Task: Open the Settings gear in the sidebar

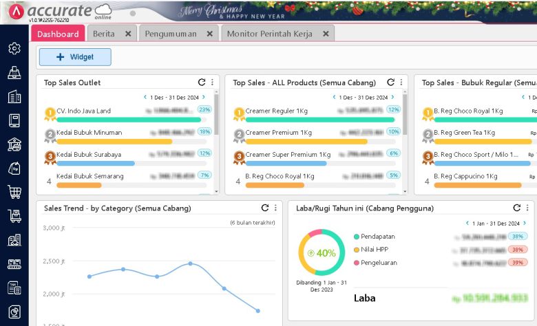Action: 14,48
